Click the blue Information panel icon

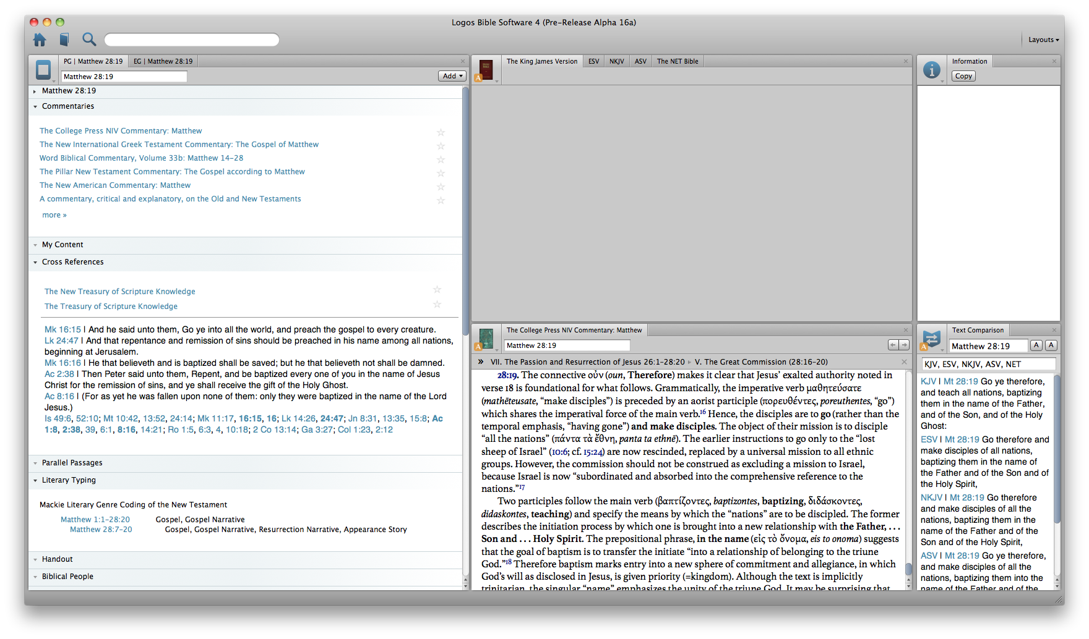click(x=932, y=70)
